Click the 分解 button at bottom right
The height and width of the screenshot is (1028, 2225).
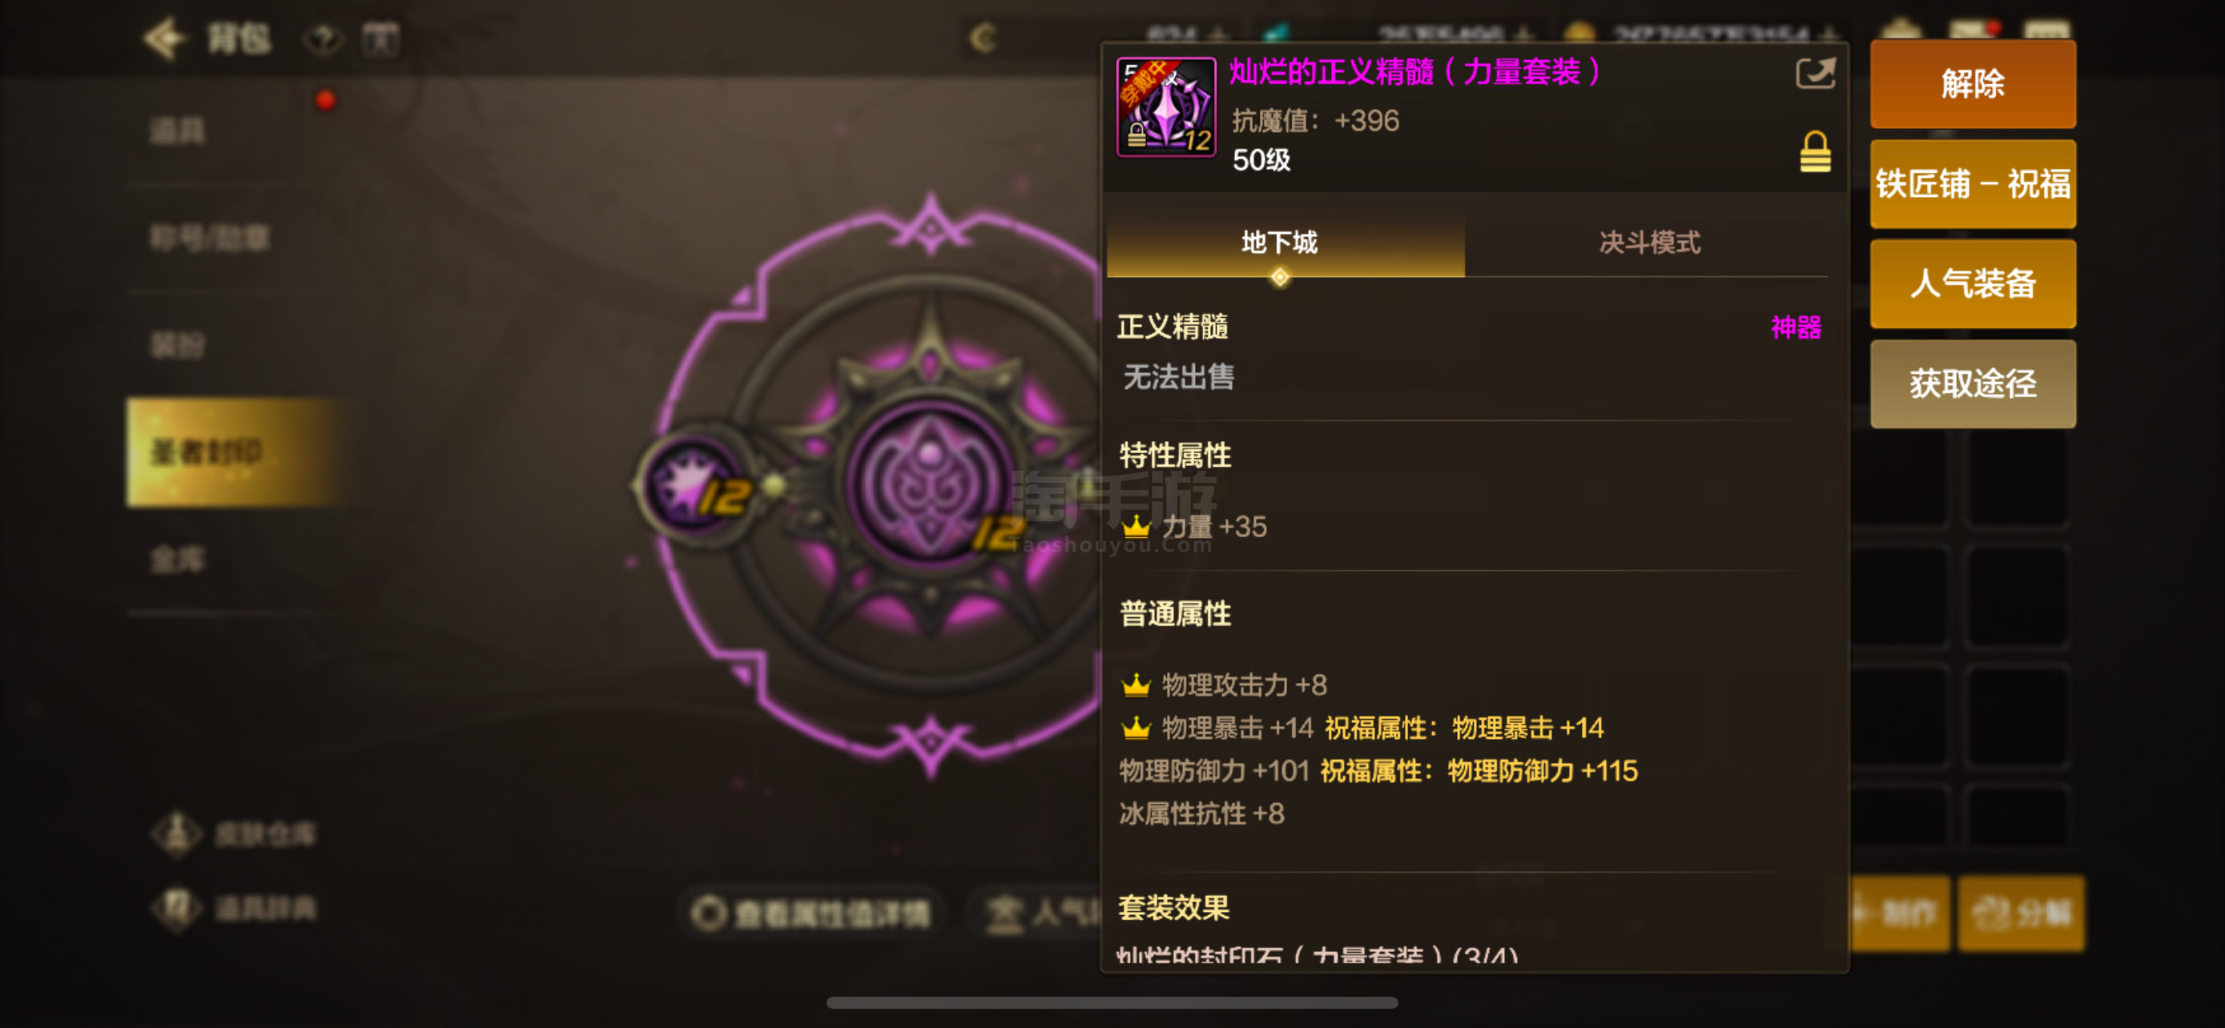click(2021, 914)
